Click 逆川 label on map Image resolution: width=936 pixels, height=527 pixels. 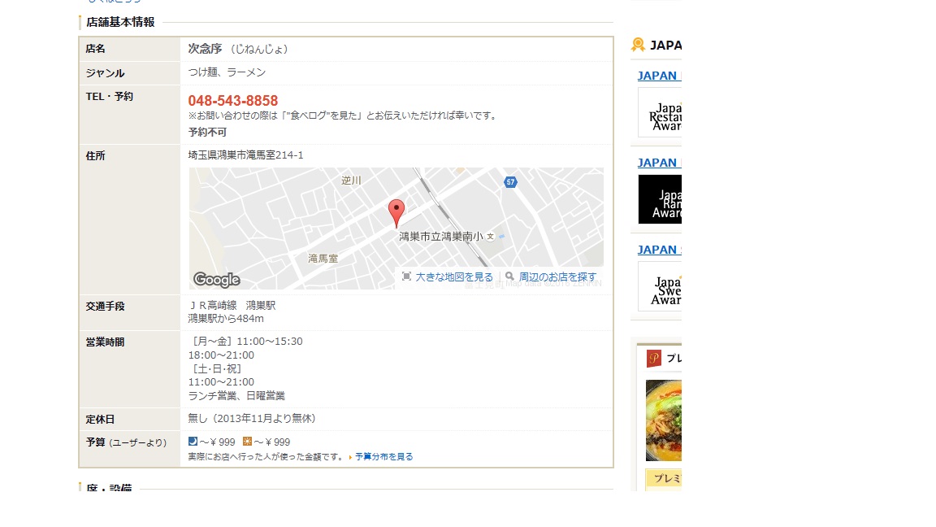point(351,181)
